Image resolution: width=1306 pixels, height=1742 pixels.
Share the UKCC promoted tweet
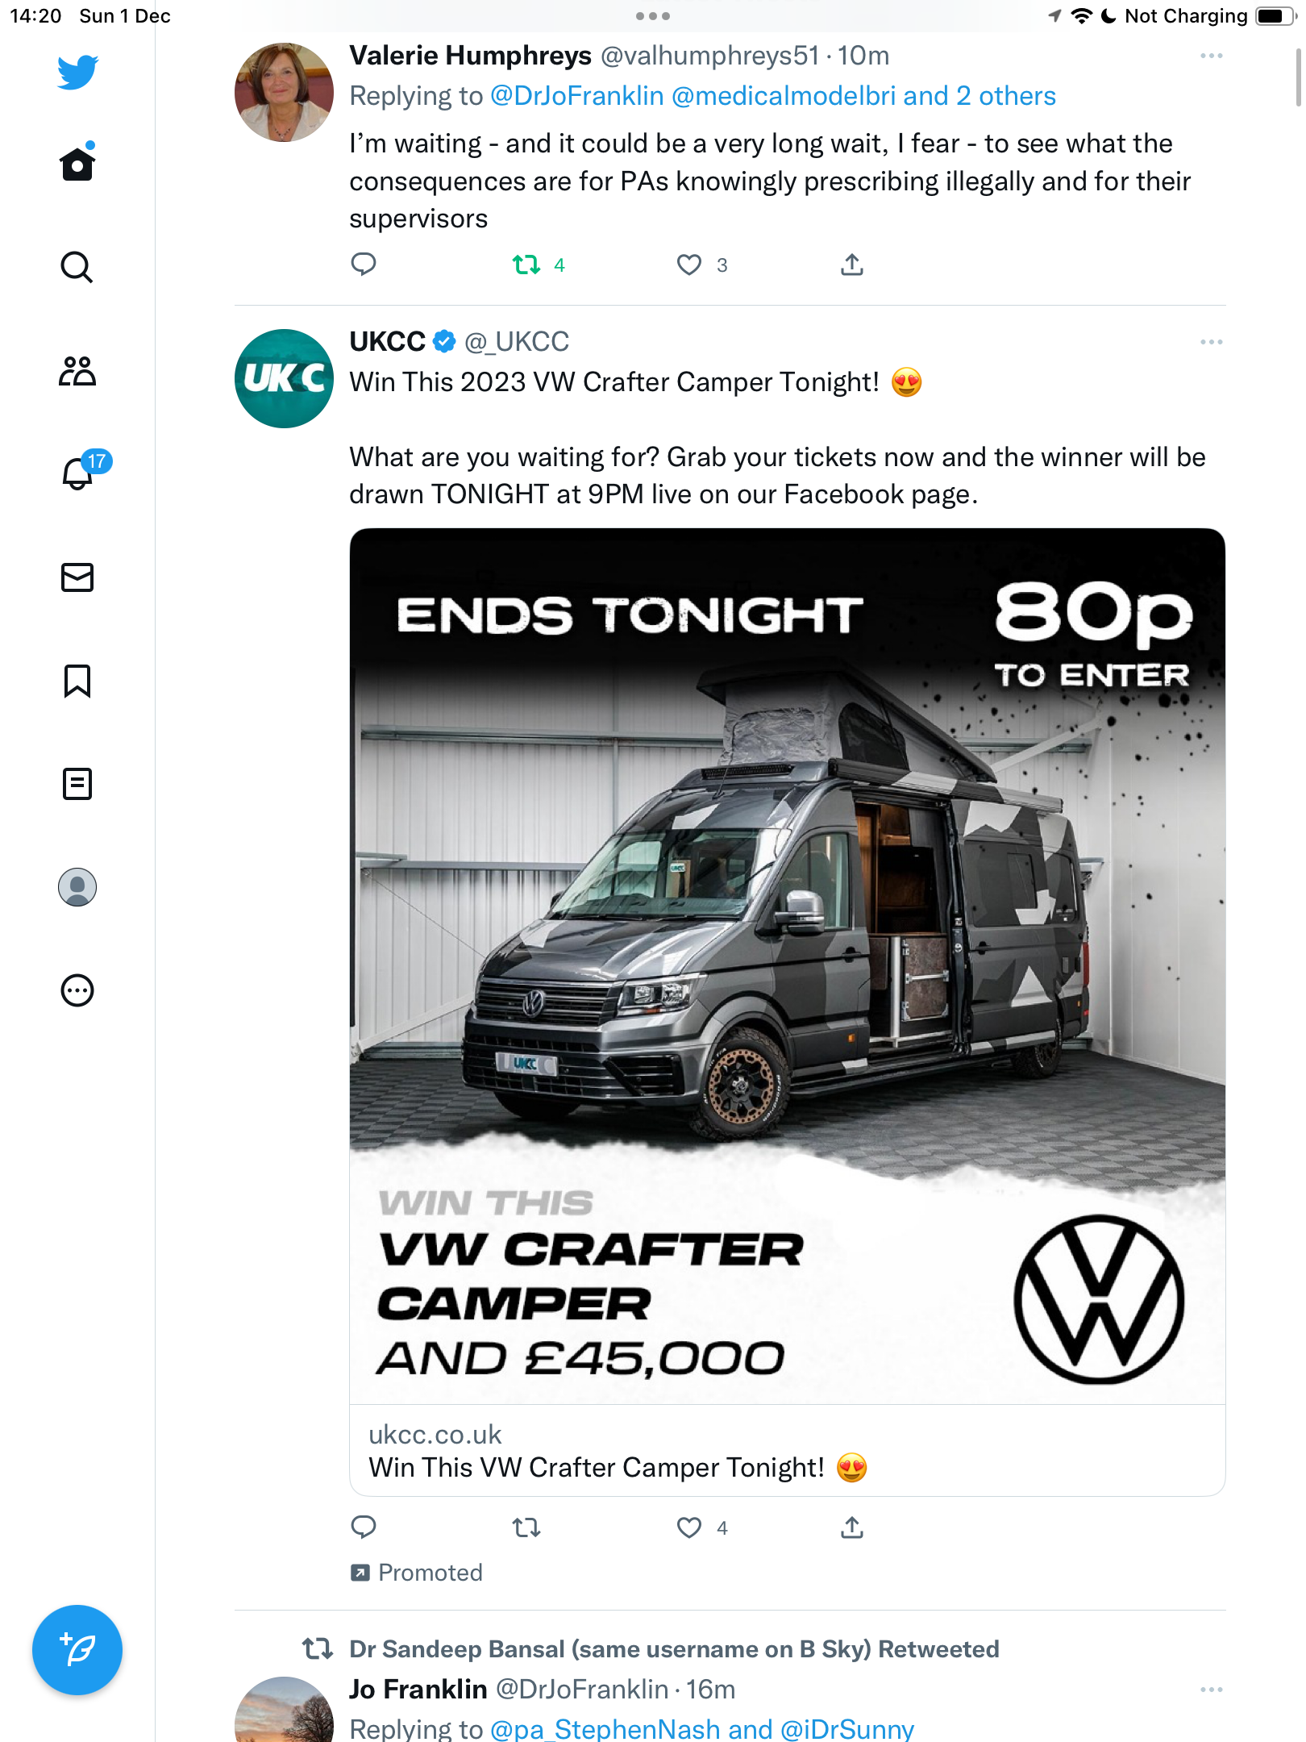coord(852,1527)
